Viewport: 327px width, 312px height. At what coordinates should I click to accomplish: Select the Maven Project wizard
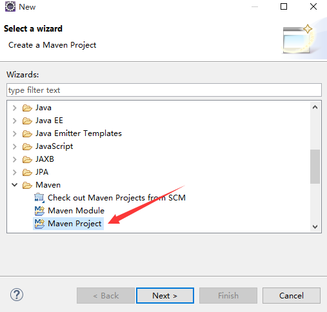(74, 224)
